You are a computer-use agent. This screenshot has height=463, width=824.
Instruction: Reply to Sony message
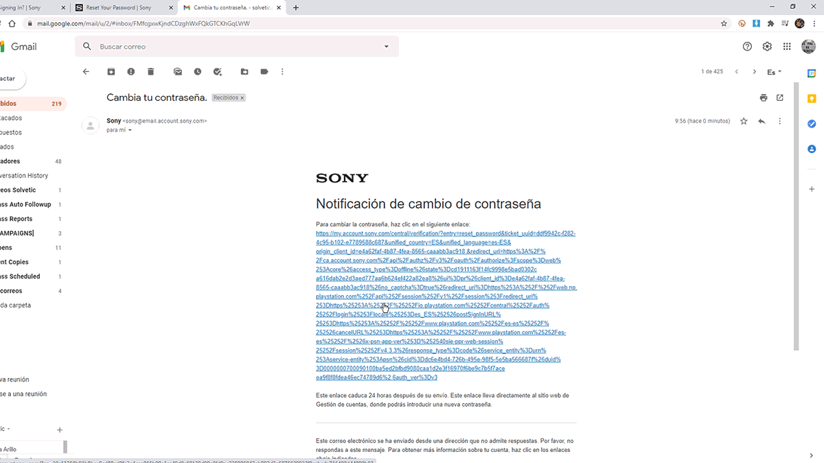coord(762,121)
